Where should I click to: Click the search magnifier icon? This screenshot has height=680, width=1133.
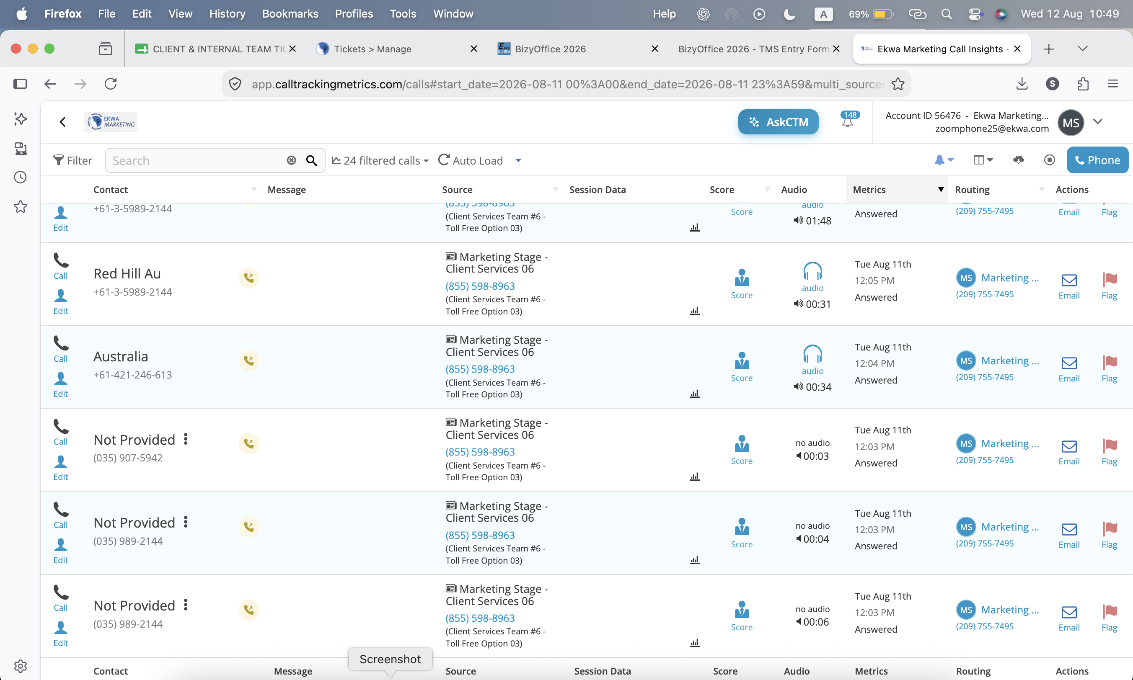[311, 160]
